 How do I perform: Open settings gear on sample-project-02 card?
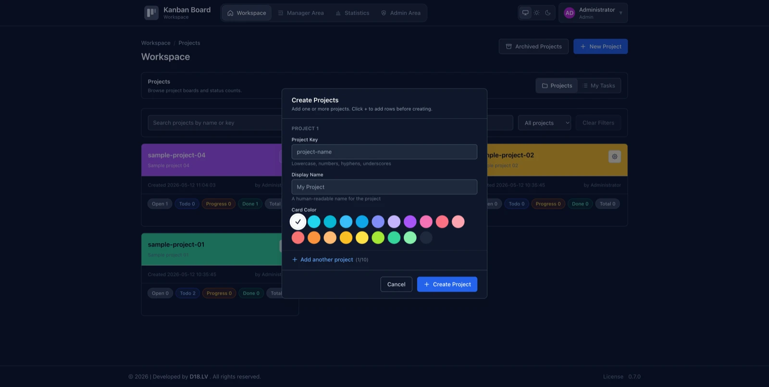click(x=614, y=156)
